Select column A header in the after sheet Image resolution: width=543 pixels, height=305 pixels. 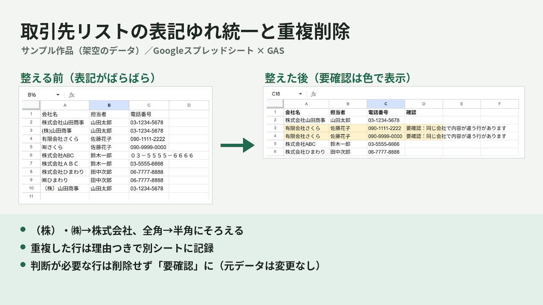[306, 104]
